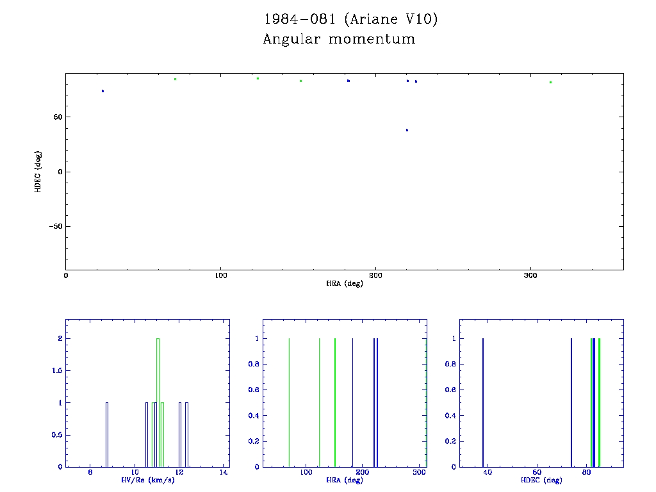Screen dimensions: 656x492
Task: Click the "1.5" tick label on the HV/Re histogram
Action: click(x=57, y=371)
